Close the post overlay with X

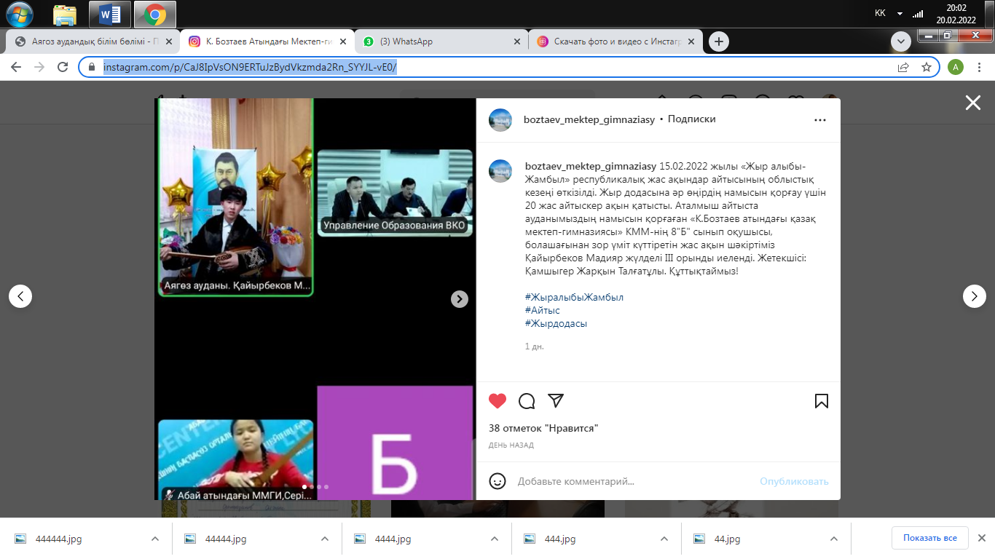(x=972, y=103)
